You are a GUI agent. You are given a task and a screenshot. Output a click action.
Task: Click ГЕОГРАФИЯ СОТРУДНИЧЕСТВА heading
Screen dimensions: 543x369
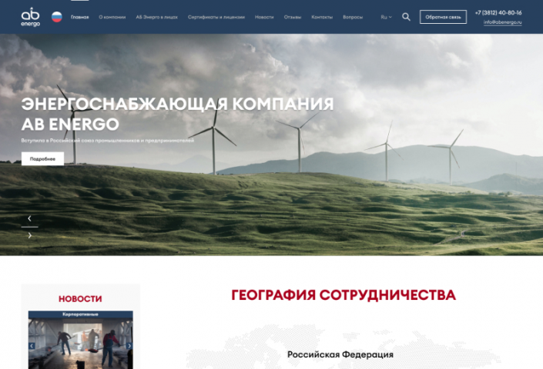344,295
